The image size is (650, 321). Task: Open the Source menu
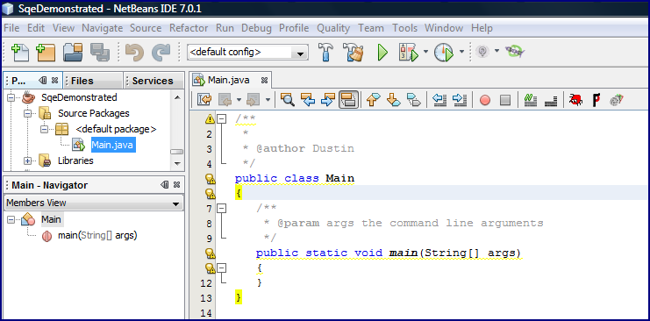[146, 28]
